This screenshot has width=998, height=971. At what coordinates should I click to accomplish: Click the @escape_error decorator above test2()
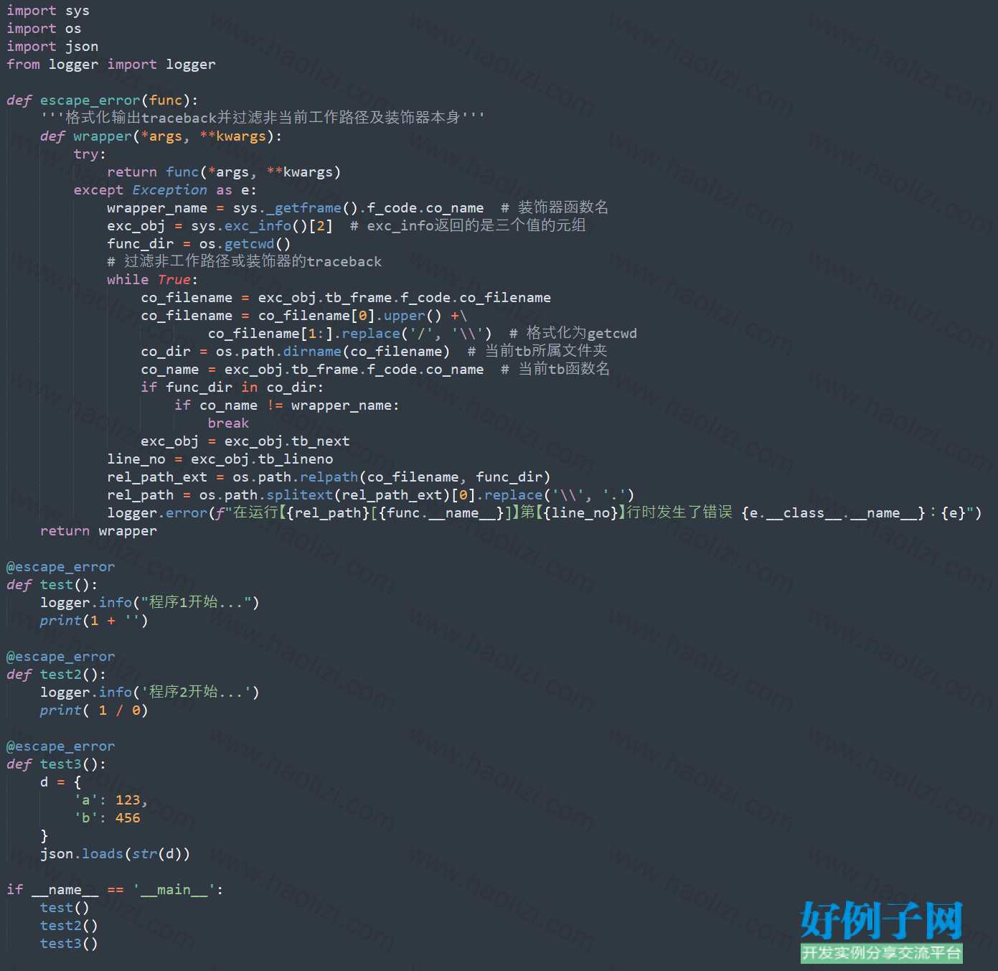(61, 657)
